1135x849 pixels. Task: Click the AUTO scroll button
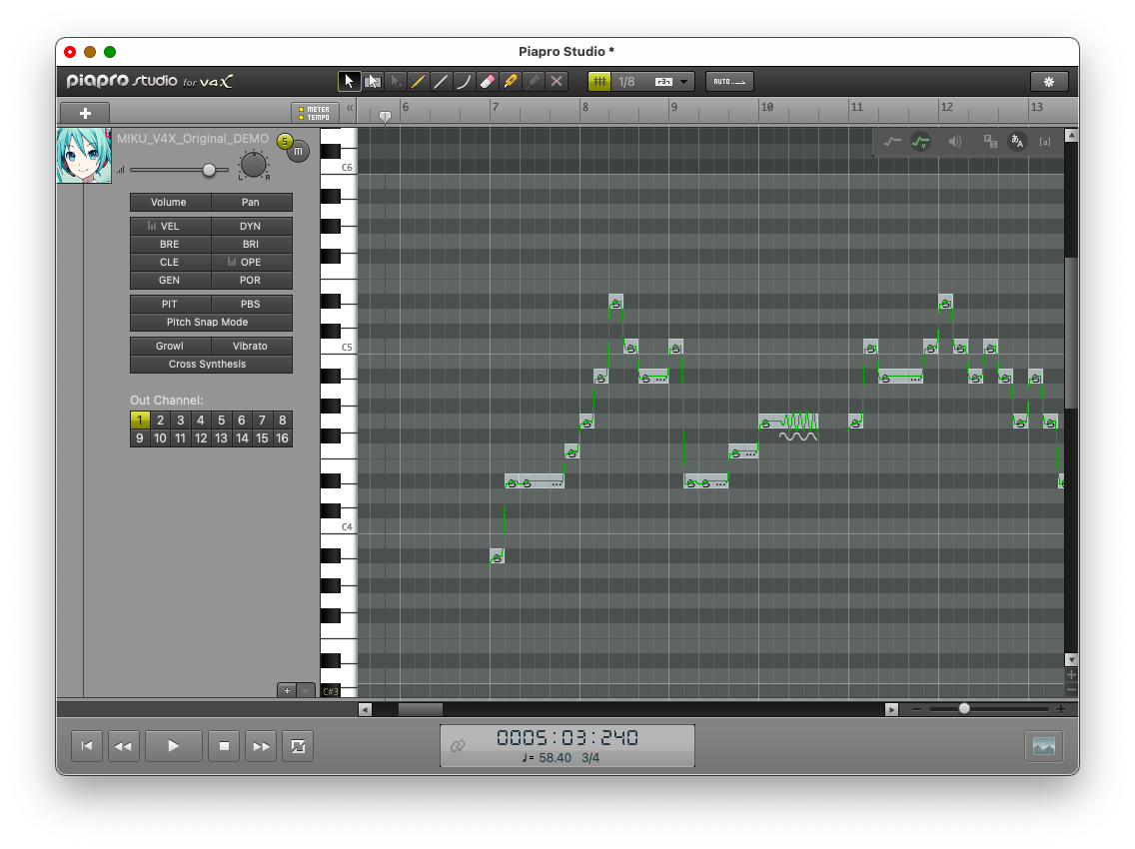coord(729,82)
